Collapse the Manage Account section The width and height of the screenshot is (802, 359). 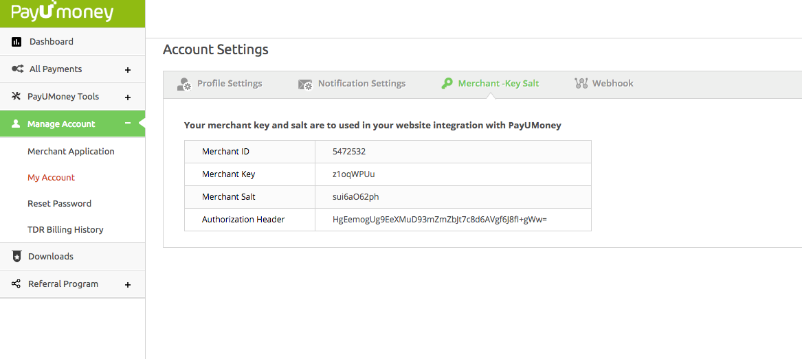pos(128,124)
